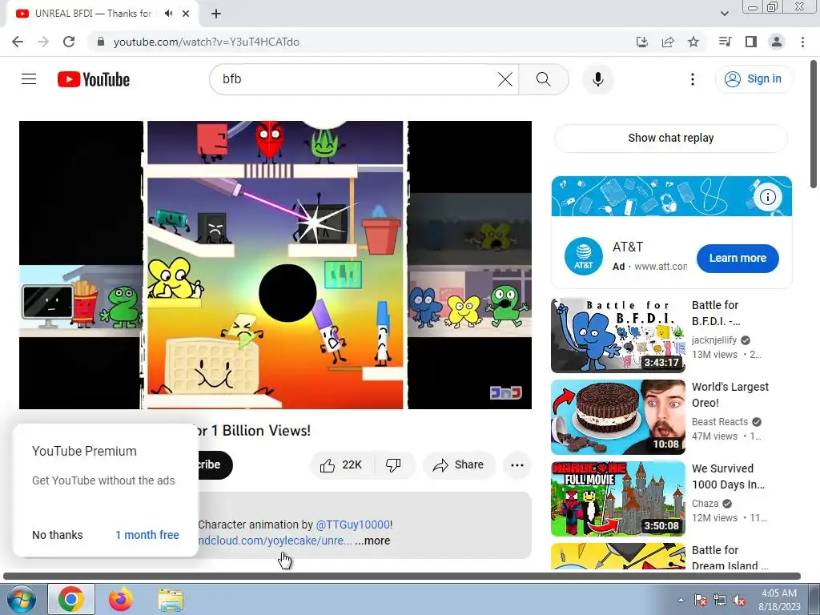
Task: Open YouTube settings three-dot menu
Action: point(693,79)
